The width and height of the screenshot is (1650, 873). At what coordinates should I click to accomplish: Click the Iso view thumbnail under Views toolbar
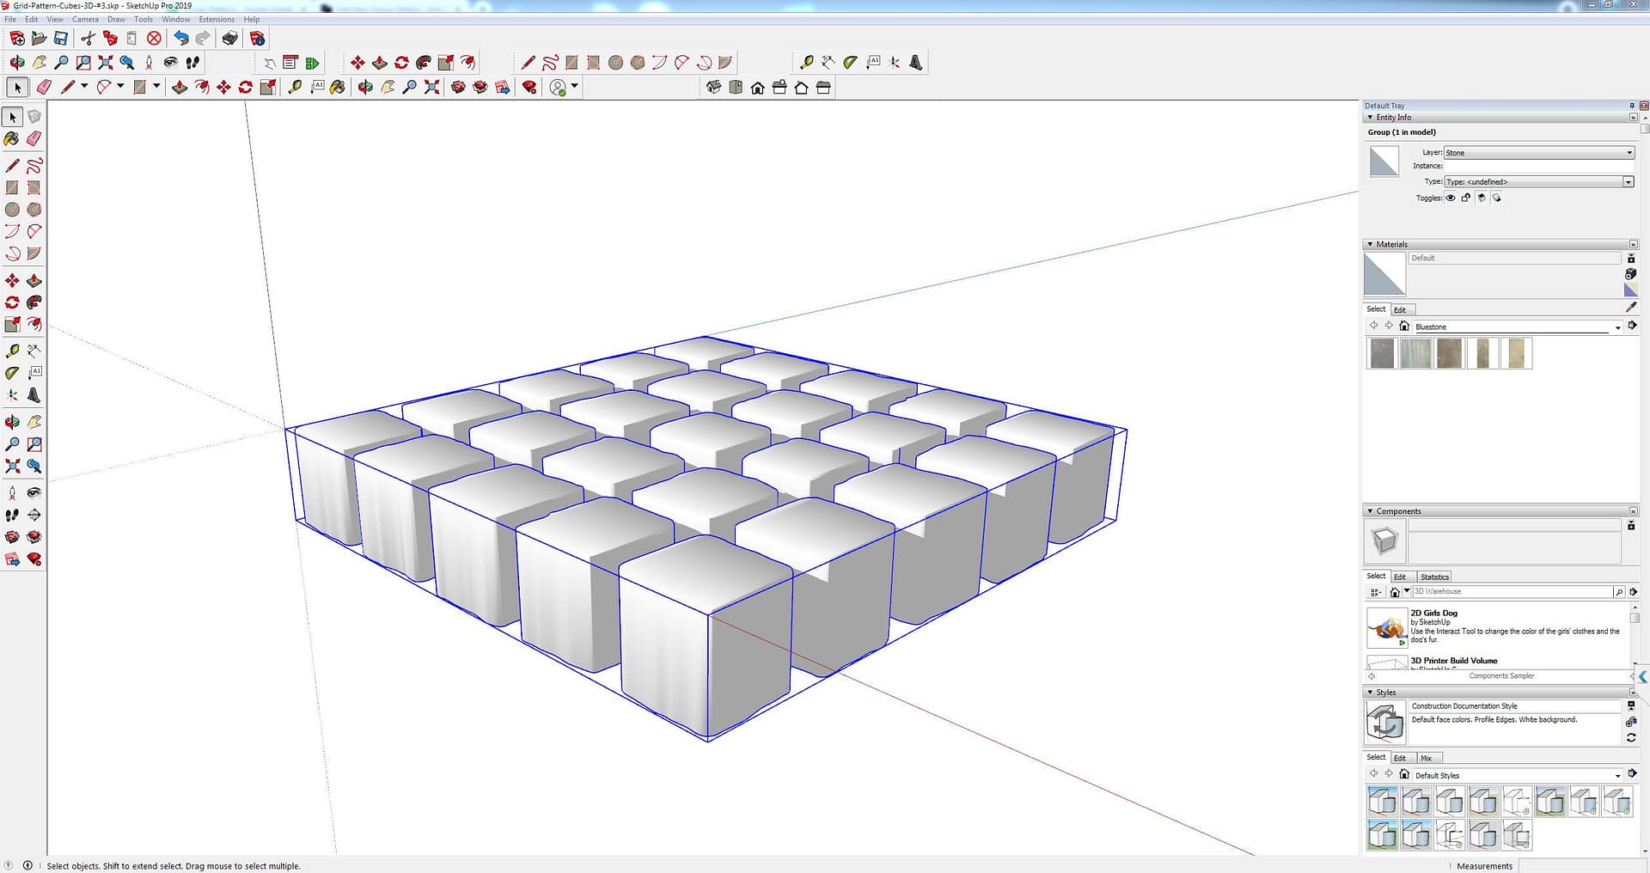[x=714, y=87]
